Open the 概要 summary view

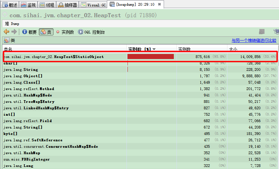point(29,32)
